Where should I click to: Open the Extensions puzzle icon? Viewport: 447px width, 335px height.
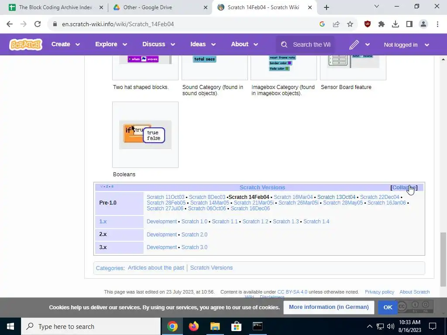pyautogui.click(x=382, y=24)
